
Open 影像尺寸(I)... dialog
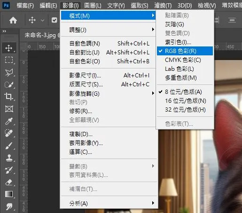[x=108, y=76]
